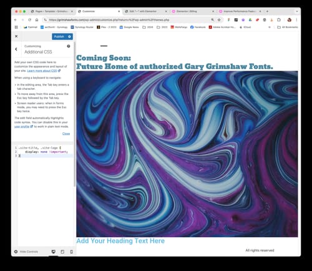The height and width of the screenshot is (271, 312).
Task: Open the Fastmail bookmark
Action: [x=31, y=27]
